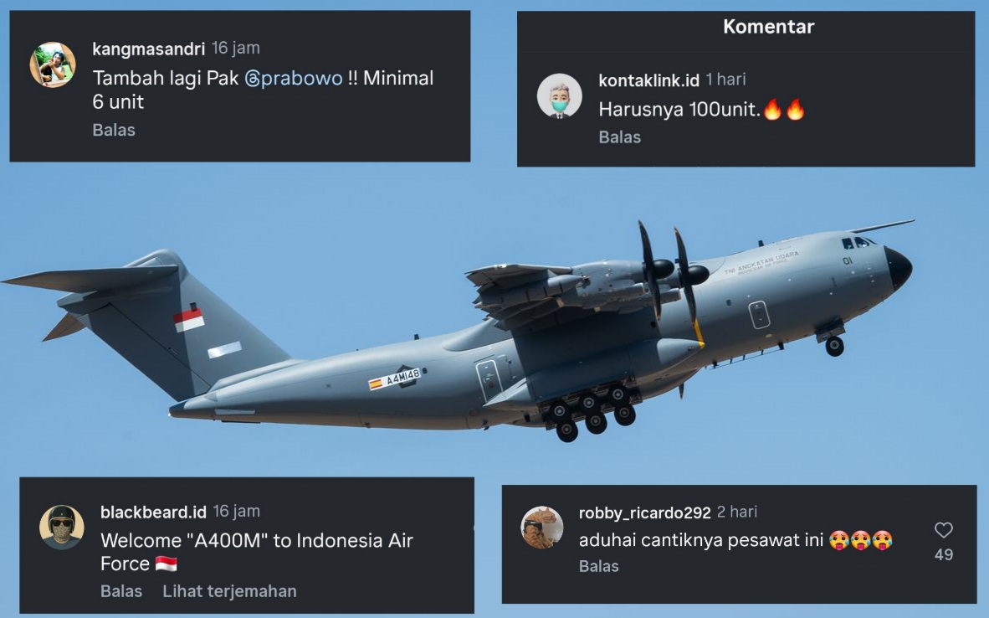Viewport: 989px width, 618px height.
Task: Open blackbeard.id's helmet avatar
Action: coord(62,527)
